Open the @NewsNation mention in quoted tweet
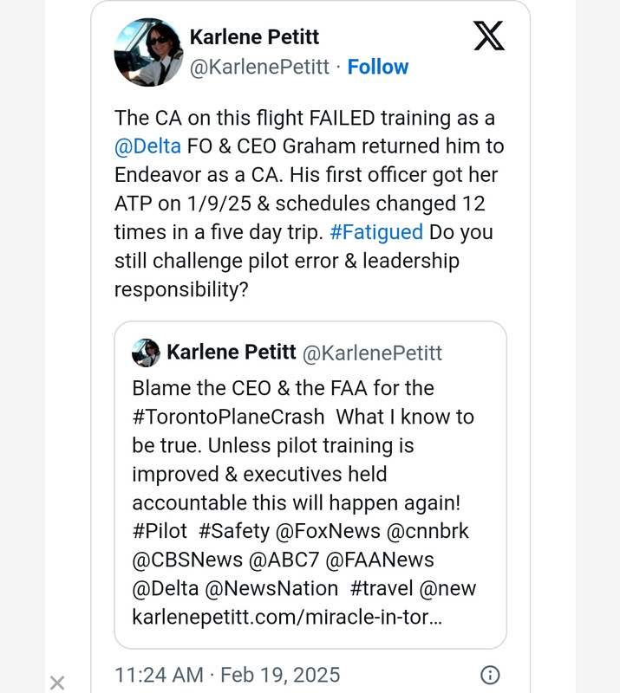Image resolution: width=620 pixels, height=693 pixels. (271, 588)
